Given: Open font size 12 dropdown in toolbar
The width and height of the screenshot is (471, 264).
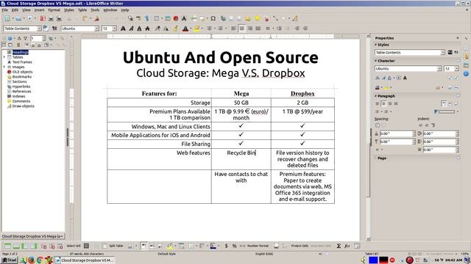Looking at the screenshot, I should click(115, 29).
